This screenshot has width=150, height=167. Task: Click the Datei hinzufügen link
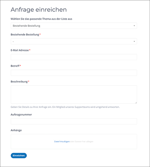tap(62, 142)
